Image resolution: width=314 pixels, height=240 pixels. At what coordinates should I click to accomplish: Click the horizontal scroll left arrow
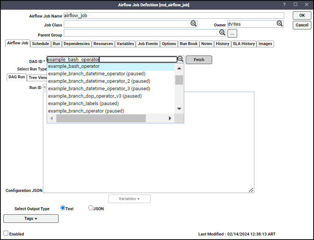(x=52, y=118)
